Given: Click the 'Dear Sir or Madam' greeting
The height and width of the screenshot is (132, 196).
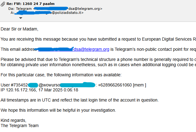Looking at the screenshot, I should click(x=19, y=29).
